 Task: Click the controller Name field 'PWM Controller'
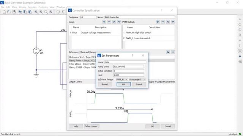click(x=140, y=17)
